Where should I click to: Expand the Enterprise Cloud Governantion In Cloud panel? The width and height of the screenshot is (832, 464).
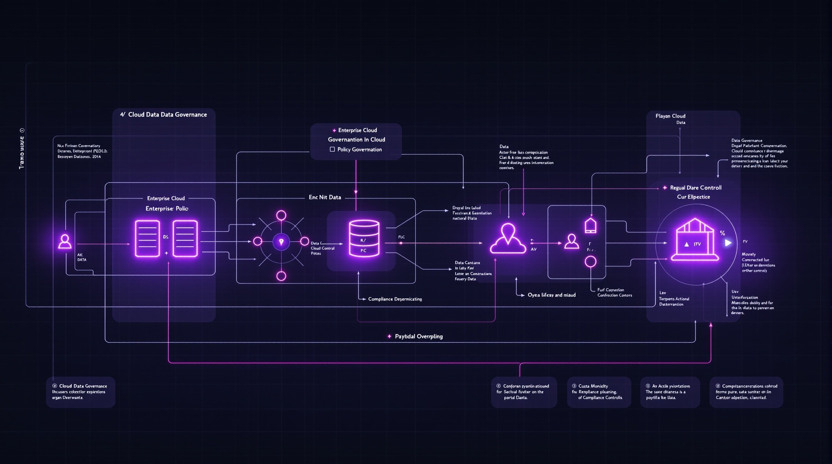coord(356,139)
